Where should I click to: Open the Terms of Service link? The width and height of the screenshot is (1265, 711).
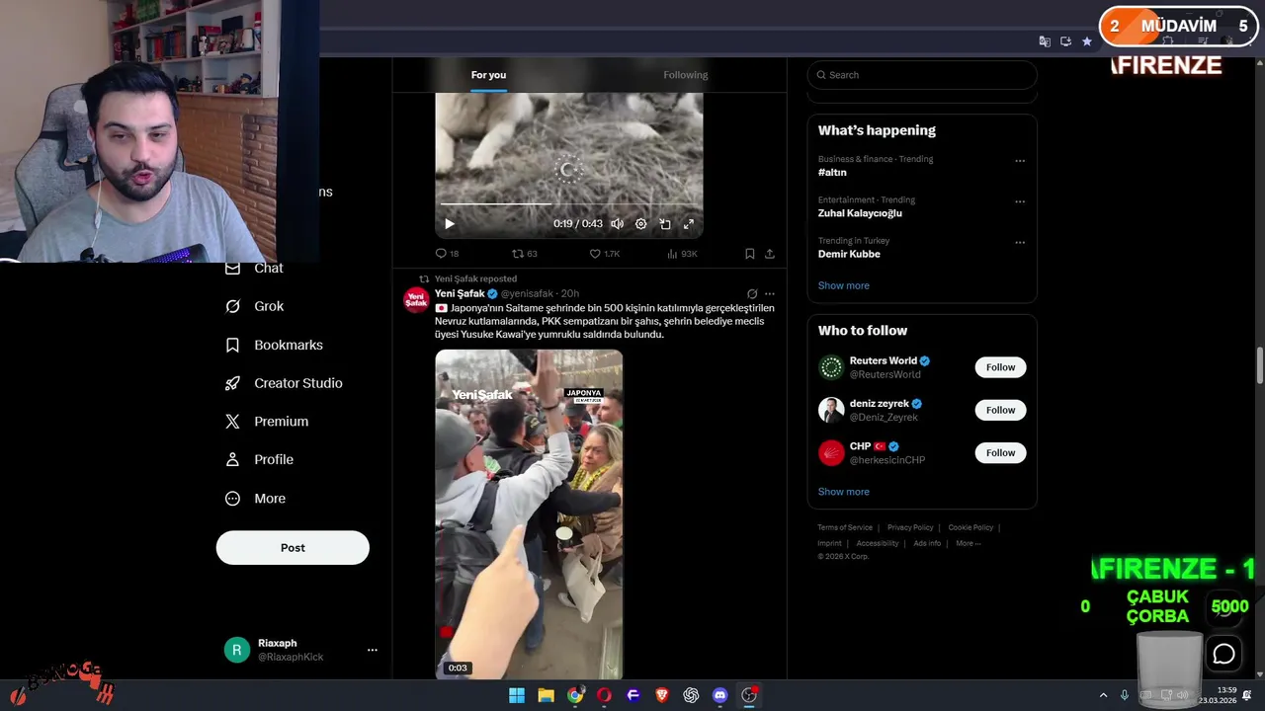[845, 527]
